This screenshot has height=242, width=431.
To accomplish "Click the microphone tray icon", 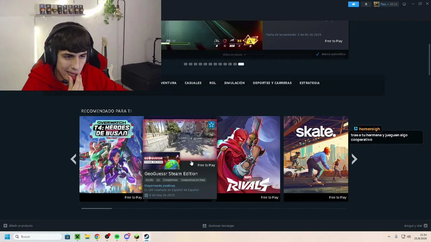I will click(x=396, y=237).
